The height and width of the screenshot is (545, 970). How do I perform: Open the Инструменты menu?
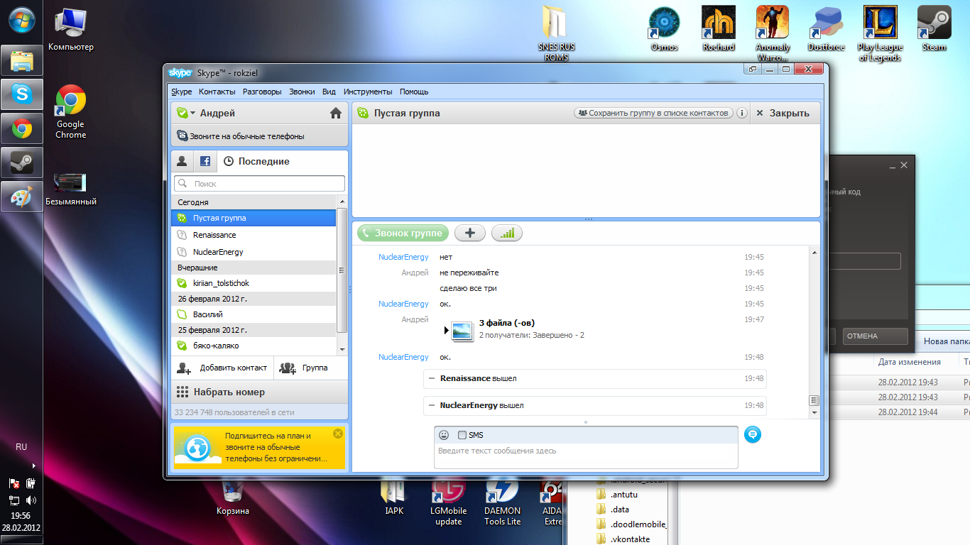(x=367, y=92)
